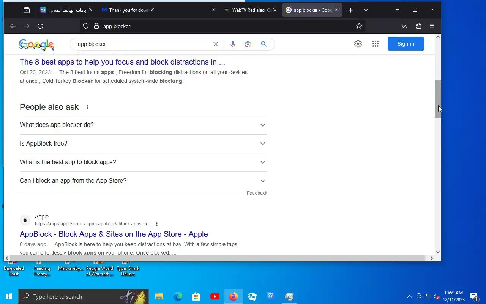This screenshot has height=304, width=486.
Task: Click the Apple favicon in result
Action: (x=25, y=220)
